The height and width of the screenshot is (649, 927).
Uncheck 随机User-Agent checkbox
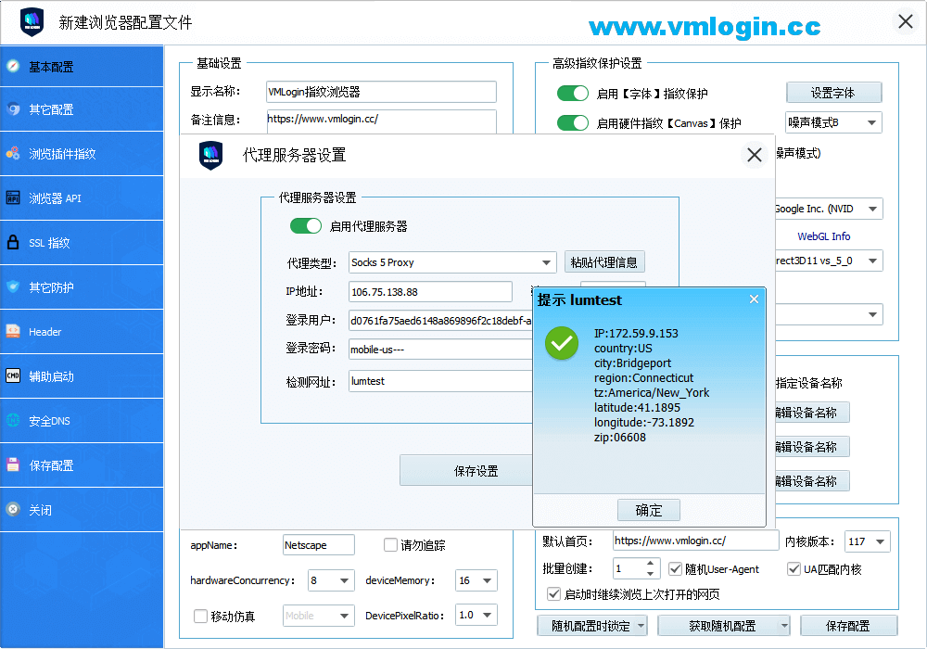point(675,569)
